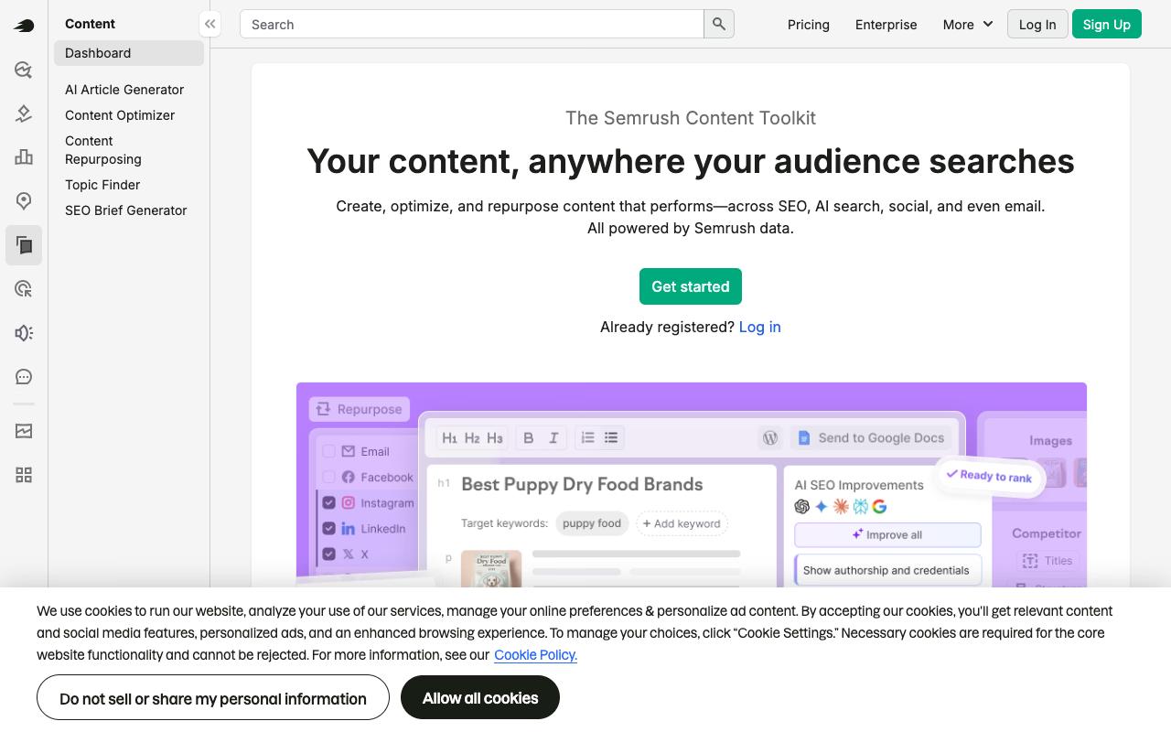Viewport: 1171px width, 732px height.
Task: Click the numbered list icon in preview
Action: tap(587, 437)
